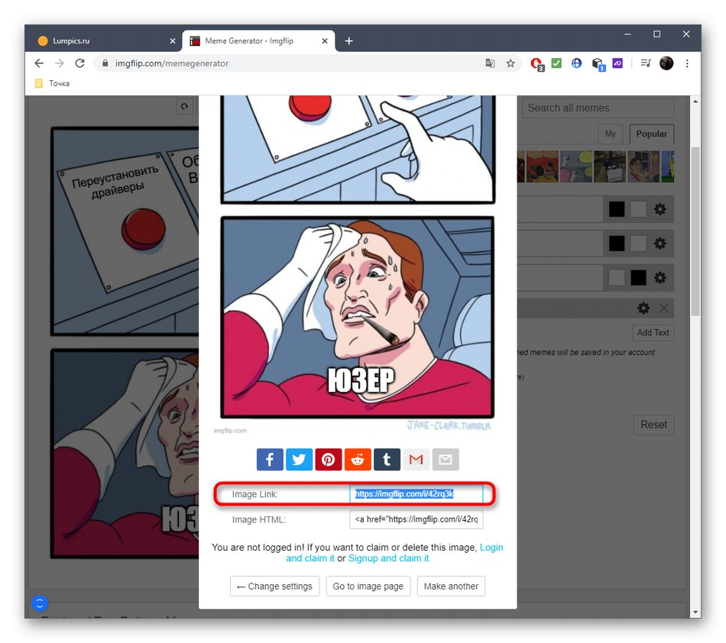The height and width of the screenshot is (643, 726).
Task: Click the Search all memes field
Action: (598, 108)
